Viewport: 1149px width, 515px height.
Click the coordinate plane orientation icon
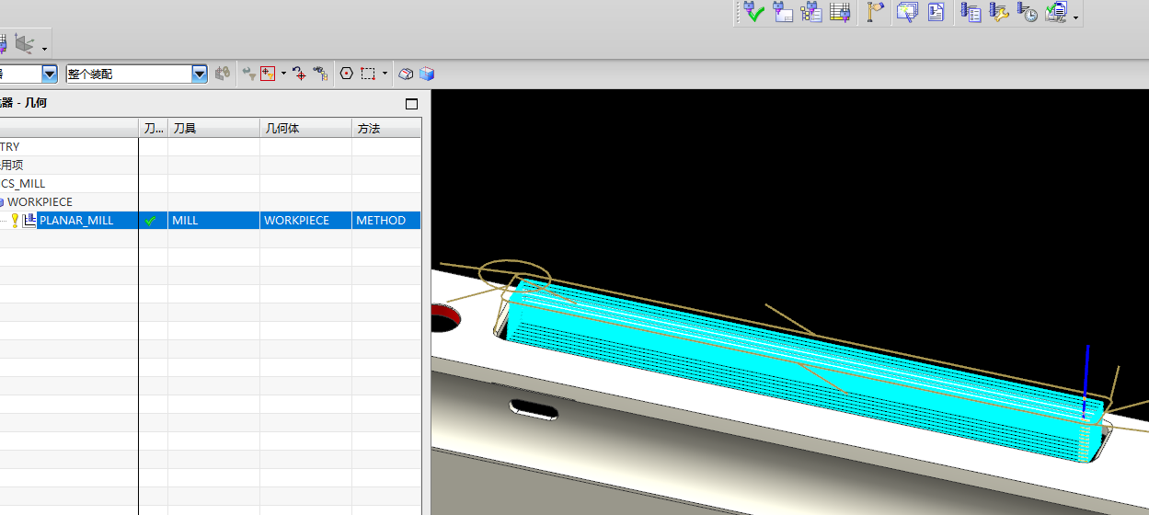tap(24, 43)
